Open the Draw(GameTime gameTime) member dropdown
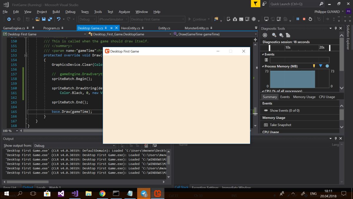The height and width of the screenshot is (199, 353). coord(215,34)
